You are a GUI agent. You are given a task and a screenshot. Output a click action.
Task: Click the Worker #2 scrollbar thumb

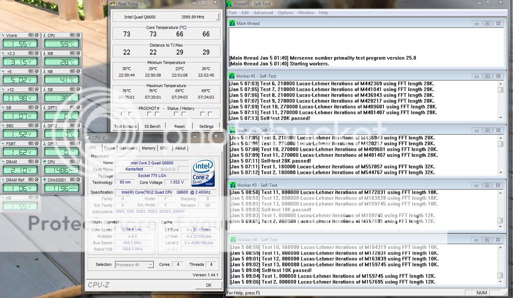(x=500, y=144)
